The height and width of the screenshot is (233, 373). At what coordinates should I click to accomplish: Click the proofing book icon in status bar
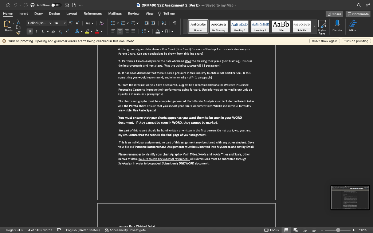[59, 230]
